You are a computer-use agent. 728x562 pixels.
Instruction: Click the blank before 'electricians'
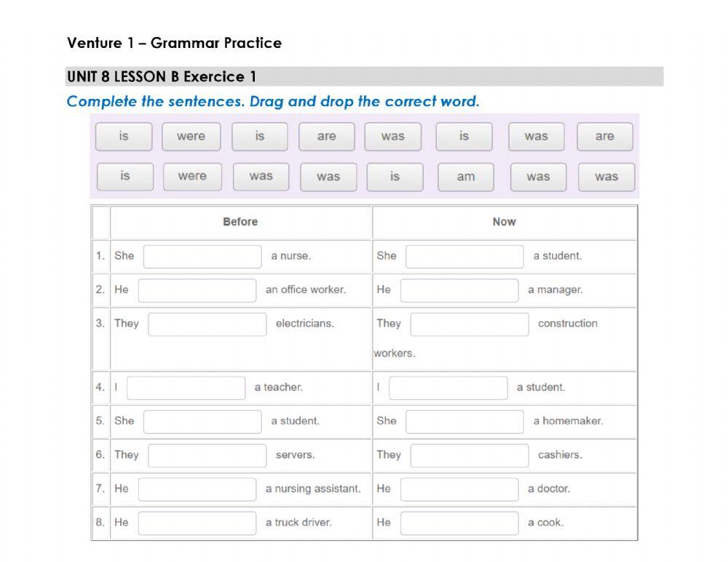click(207, 324)
